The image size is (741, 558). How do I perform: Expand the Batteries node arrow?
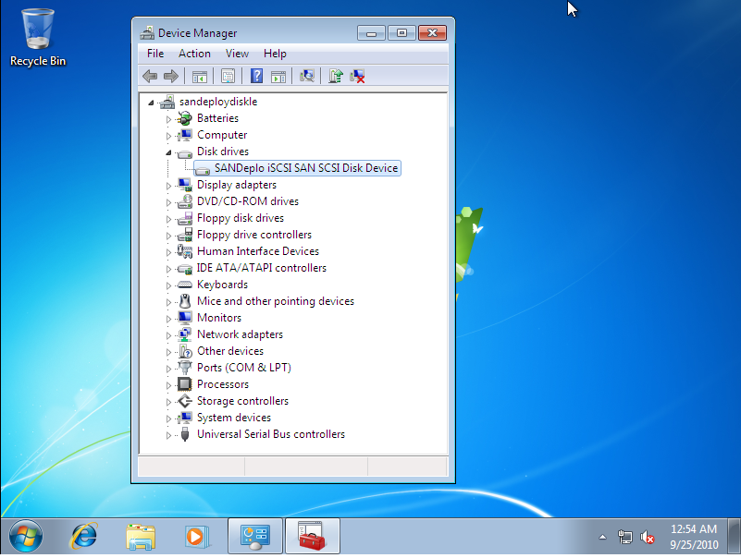(x=168, y=119)
